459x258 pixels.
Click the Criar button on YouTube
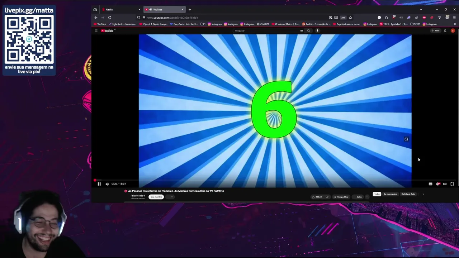[436, 30]
